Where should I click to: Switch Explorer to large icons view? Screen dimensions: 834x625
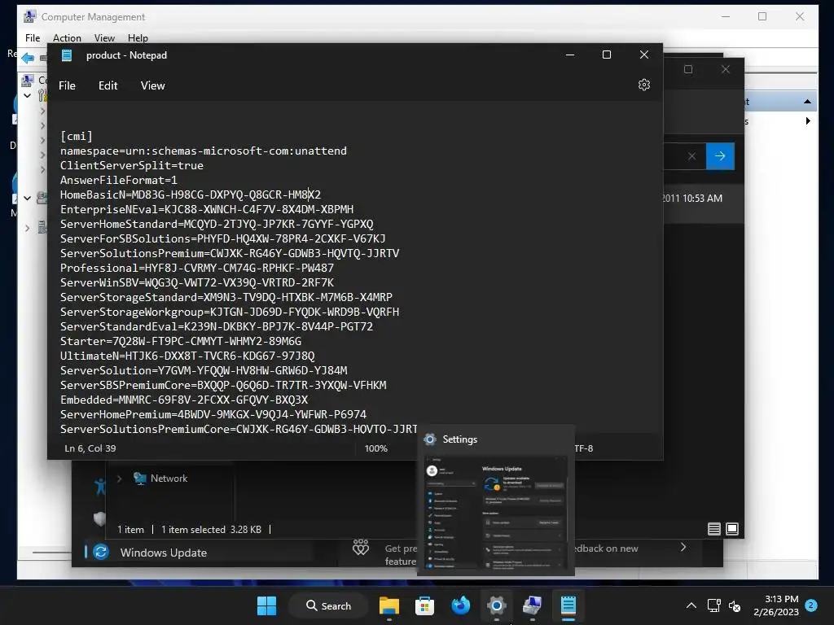[x=732, y=529]
